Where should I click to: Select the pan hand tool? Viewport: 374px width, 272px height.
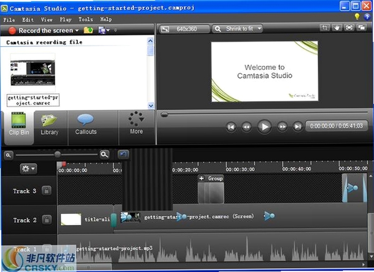(337, 27)
